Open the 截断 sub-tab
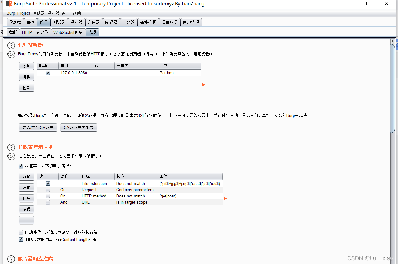 point(13,32)
